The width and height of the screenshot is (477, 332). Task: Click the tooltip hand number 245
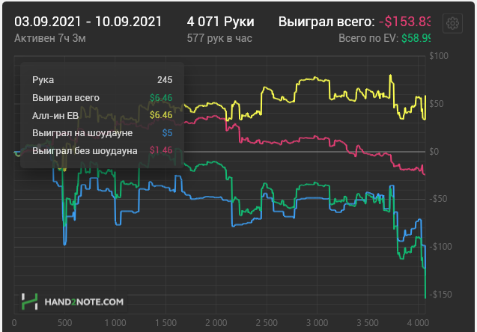tap(165, 80)
